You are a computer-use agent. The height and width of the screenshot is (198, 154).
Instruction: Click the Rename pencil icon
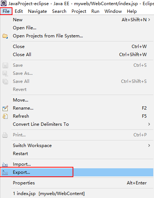tap(5, 108)
